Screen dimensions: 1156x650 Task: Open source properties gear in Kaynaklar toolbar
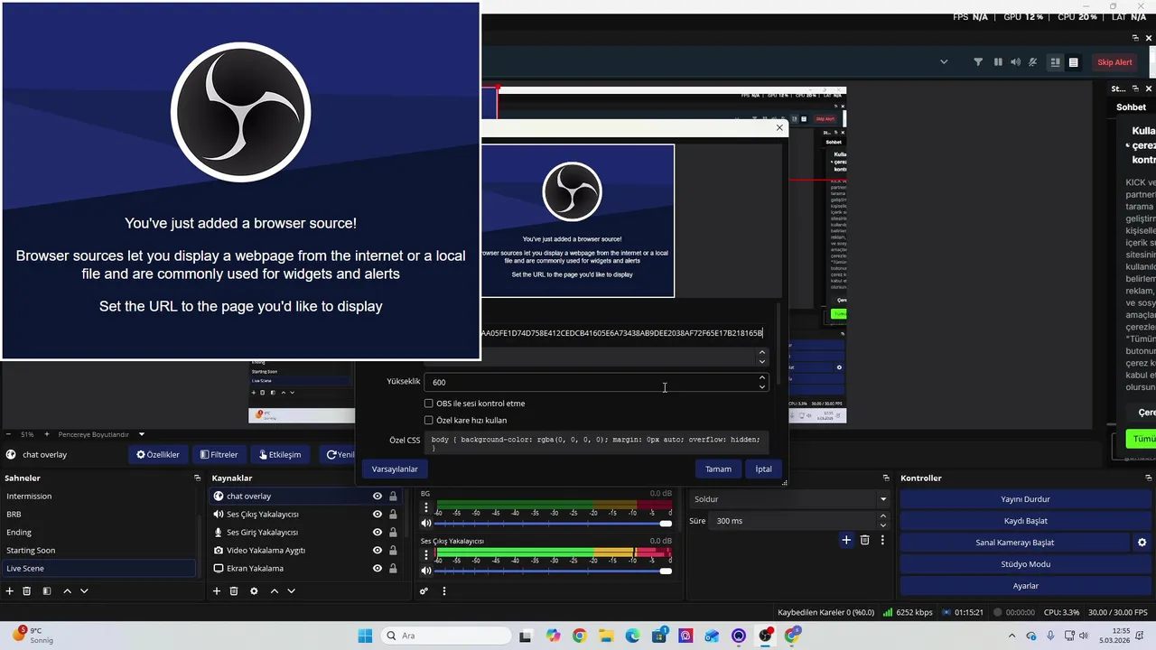[254, 591]
